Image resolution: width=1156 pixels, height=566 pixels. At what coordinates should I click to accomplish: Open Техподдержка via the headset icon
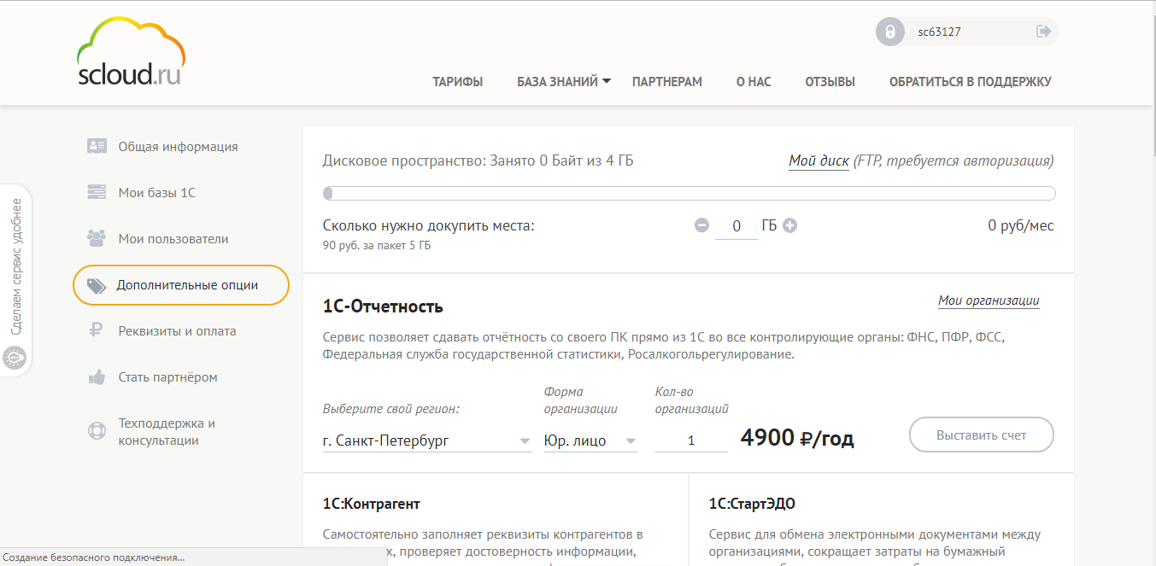pyautogui.click(x=96, y=430)
